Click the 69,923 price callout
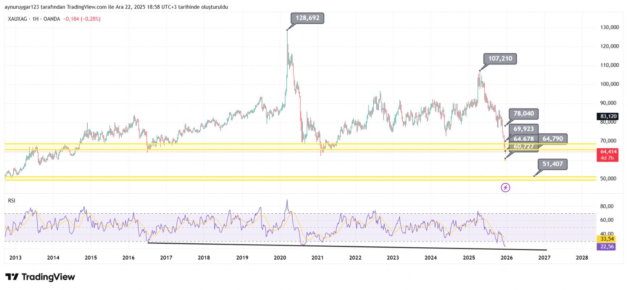628x290 pixels. pyautogui.click(x=524, y=129)
